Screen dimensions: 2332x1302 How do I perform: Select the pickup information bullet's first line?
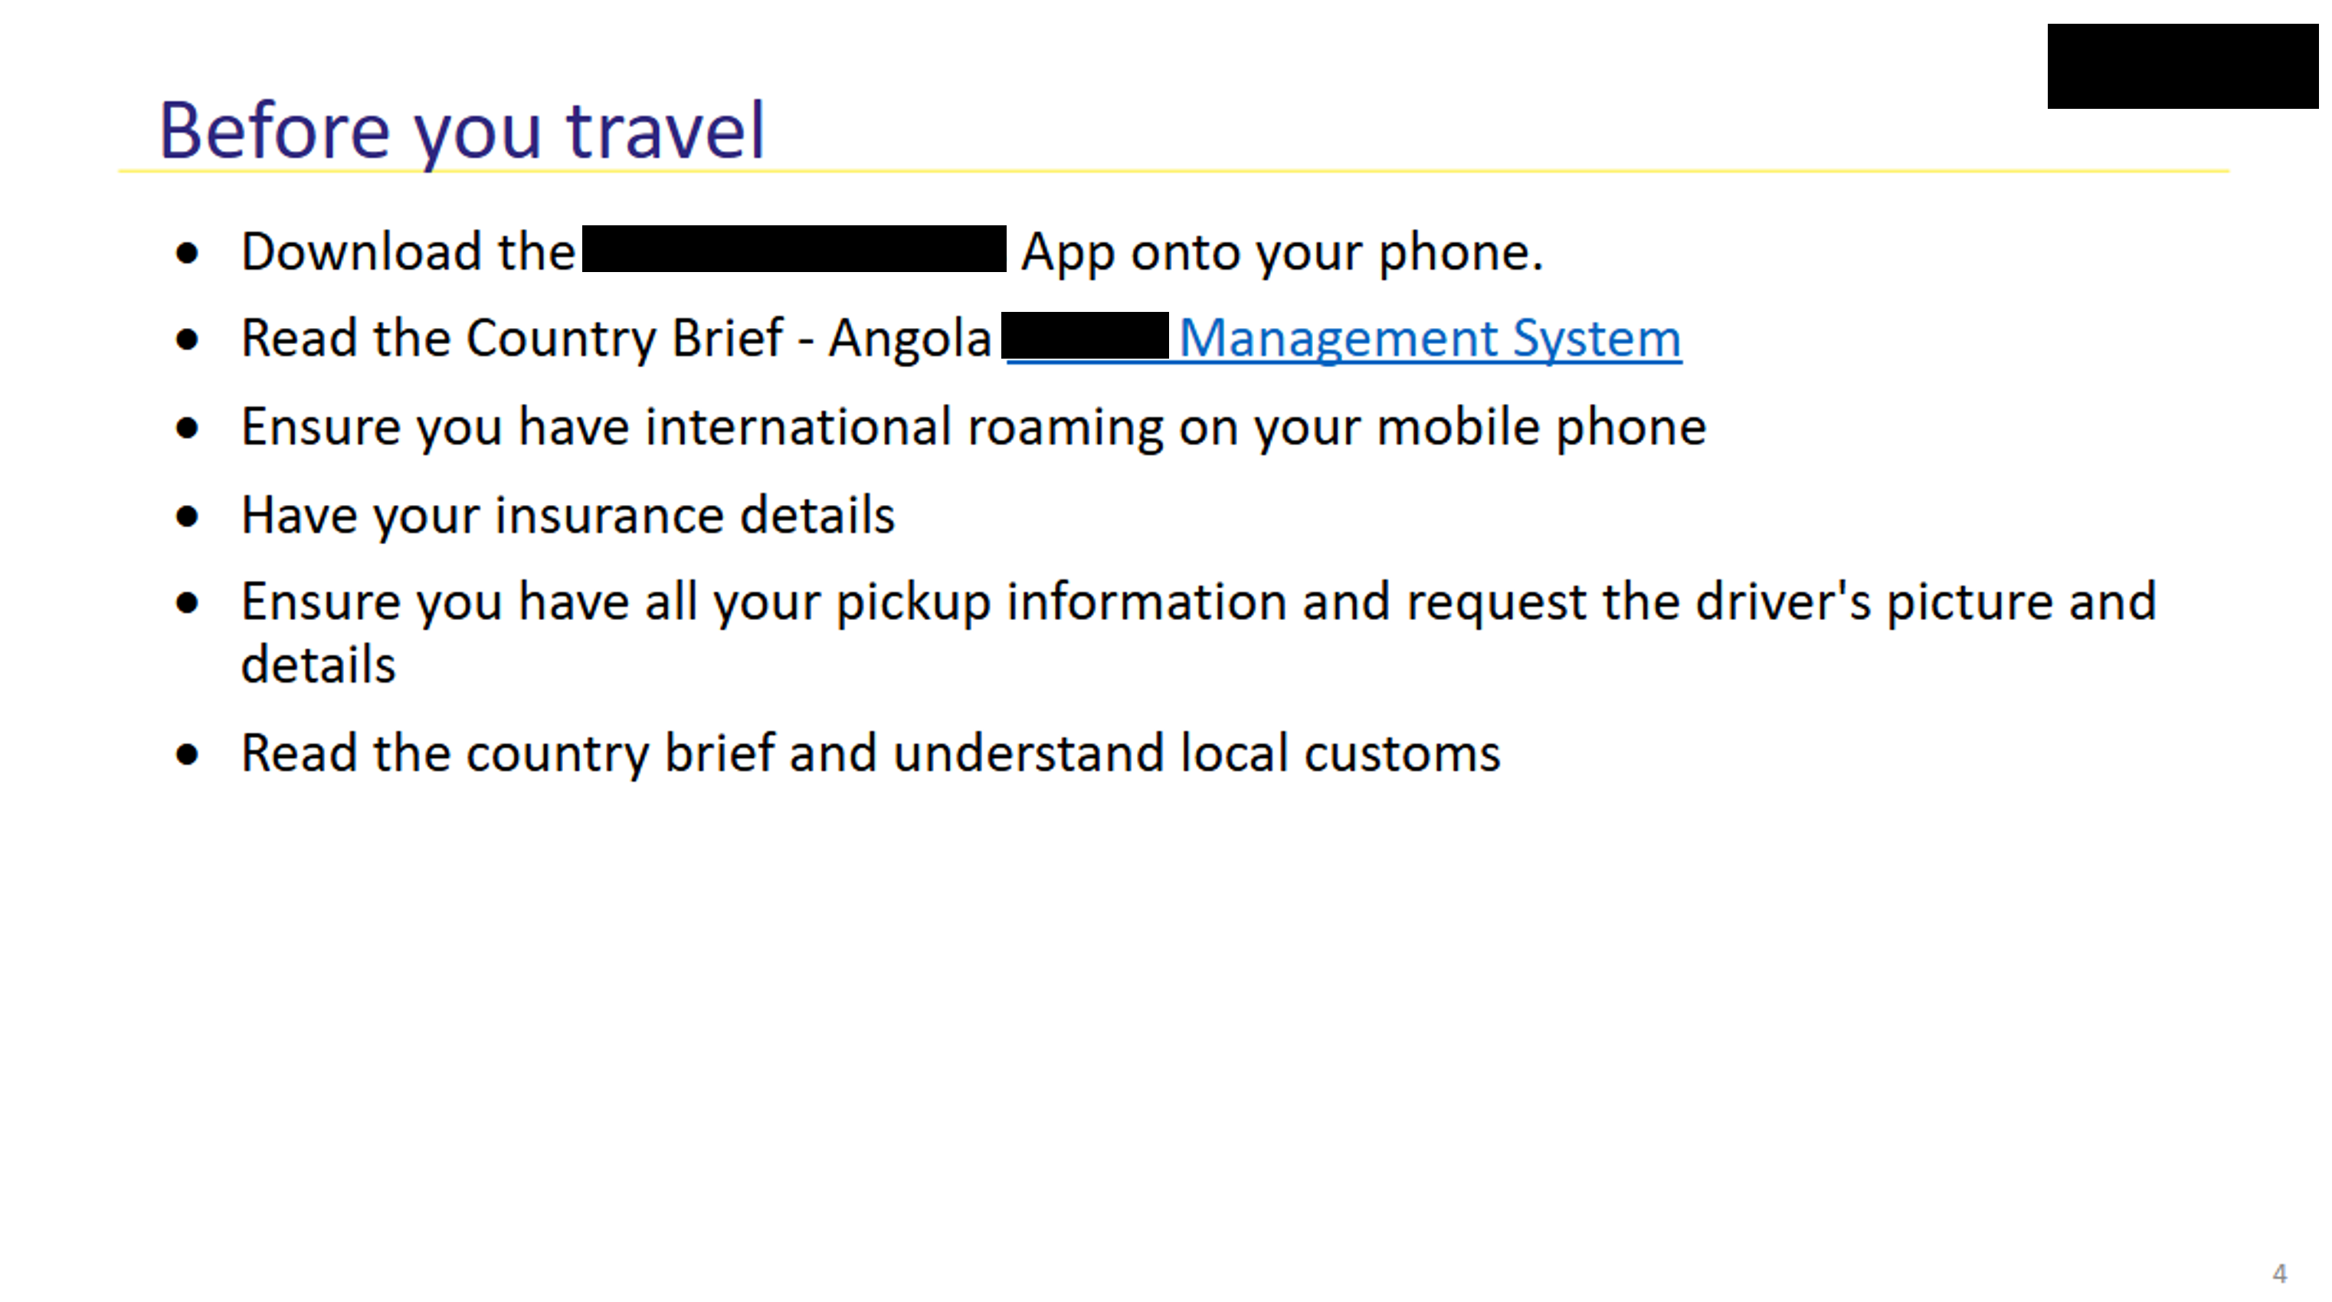[x=1199, y=603]
